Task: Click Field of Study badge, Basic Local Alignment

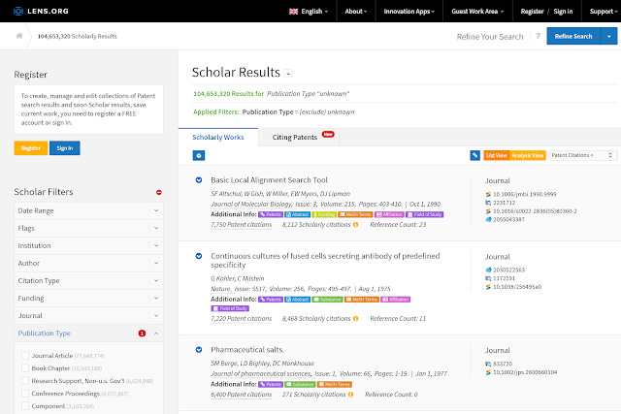Action: coord(425,214)
